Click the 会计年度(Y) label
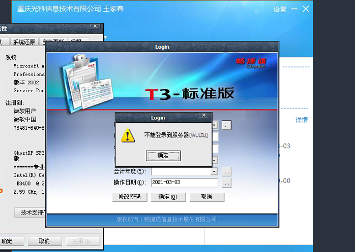 (130, 171)
